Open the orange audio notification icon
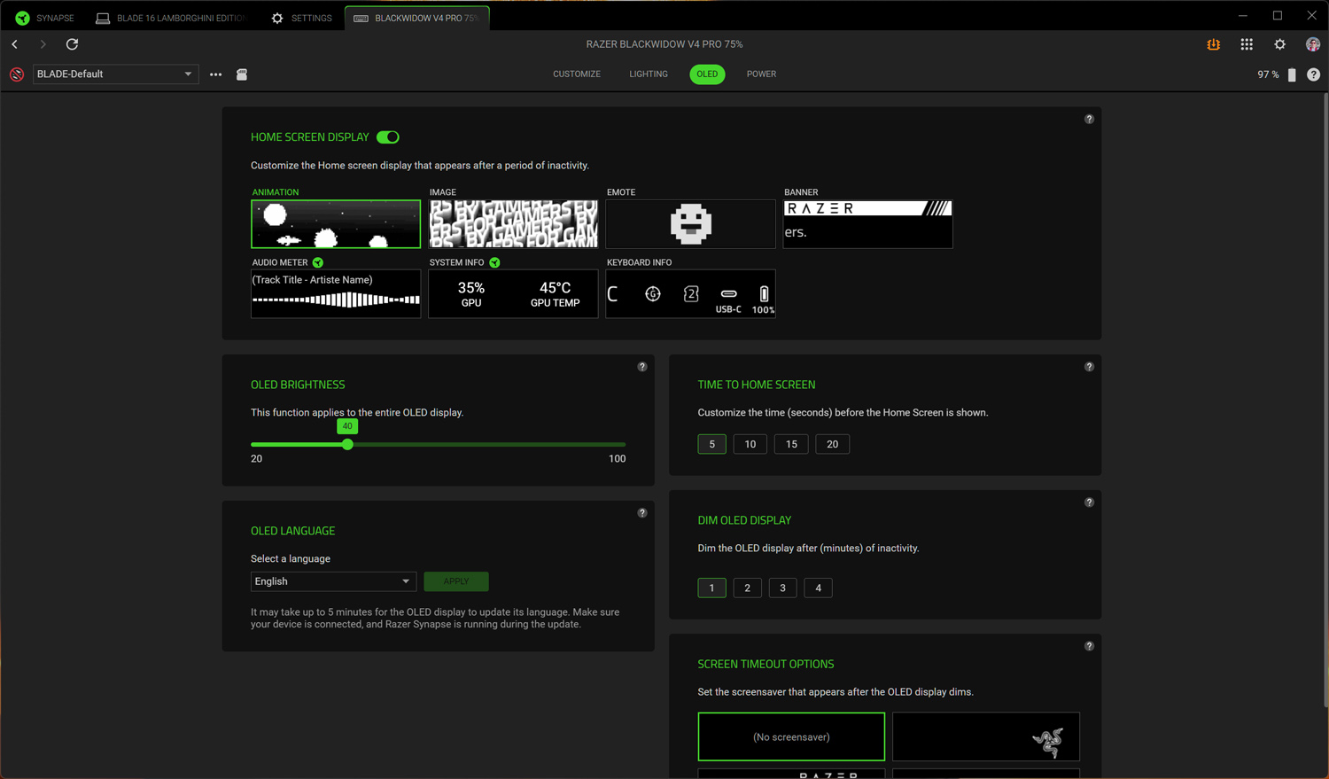The image size is (1329, 779). tap(1213, 44)
